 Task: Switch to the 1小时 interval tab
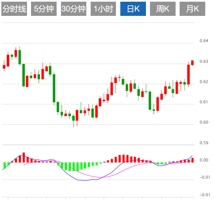[x=103, y=9]
